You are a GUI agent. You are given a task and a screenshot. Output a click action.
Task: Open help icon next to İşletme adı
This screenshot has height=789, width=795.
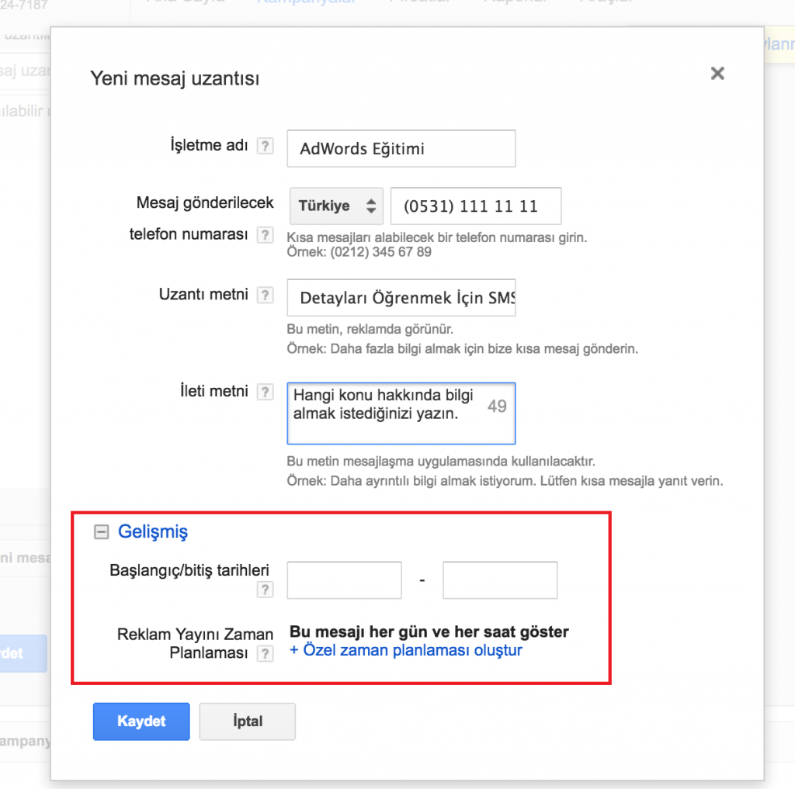[x=266, y=147]
